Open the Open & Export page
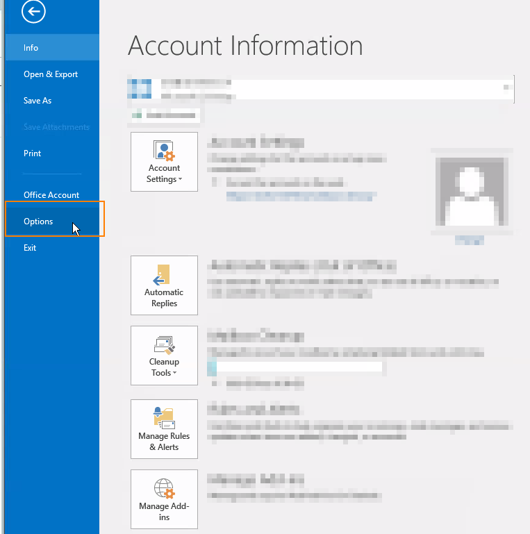 pyautogui.click(x=52, y=74)
